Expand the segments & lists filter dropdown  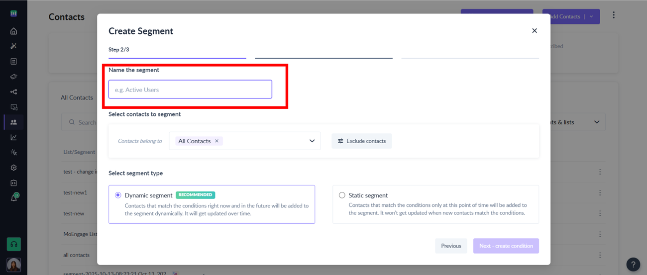click(597, 122)
